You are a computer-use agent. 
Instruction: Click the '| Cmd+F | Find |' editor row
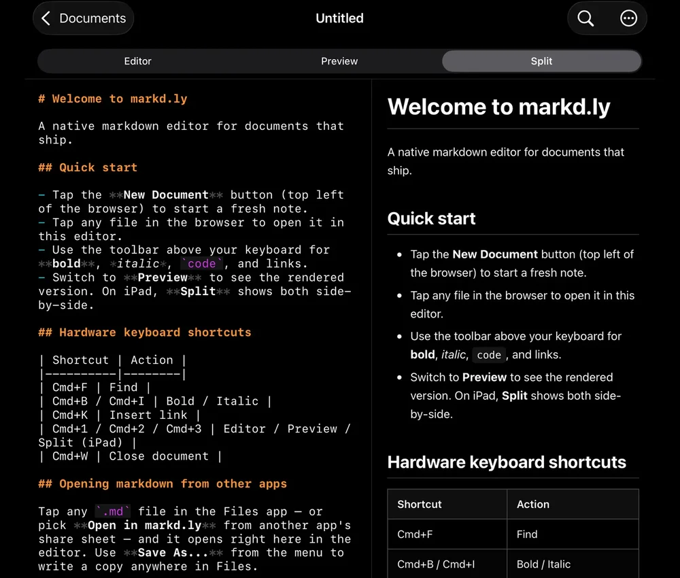(x=95, y=387)
